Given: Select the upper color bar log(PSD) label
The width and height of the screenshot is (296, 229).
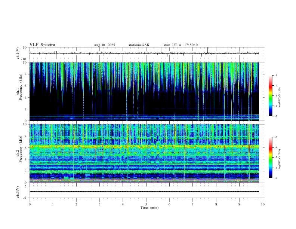Looking at the screenshot, I should pyautogui.click(x=280, y=98).
